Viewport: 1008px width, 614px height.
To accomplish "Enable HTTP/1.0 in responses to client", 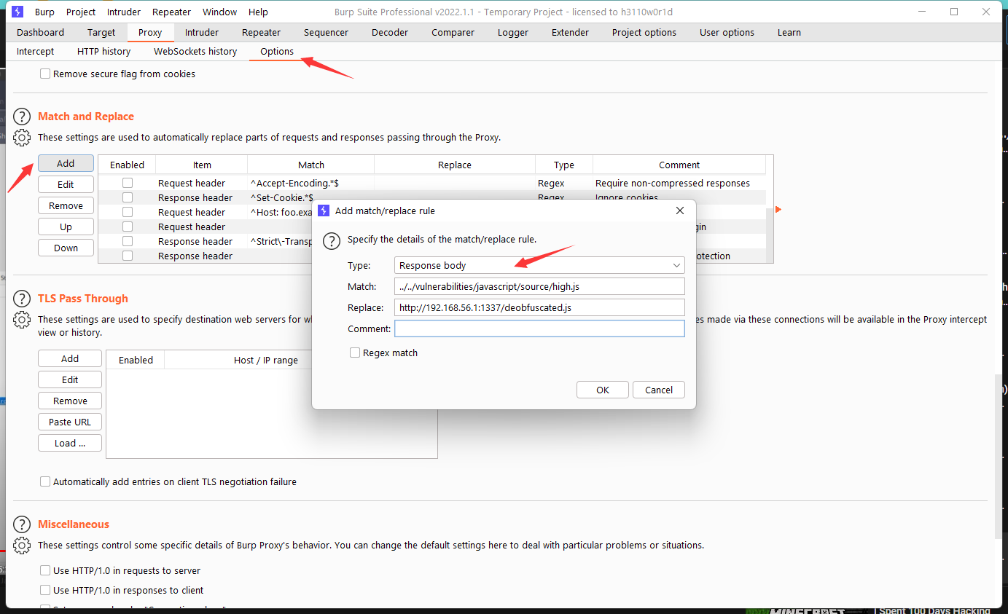I will coord(45,590).
